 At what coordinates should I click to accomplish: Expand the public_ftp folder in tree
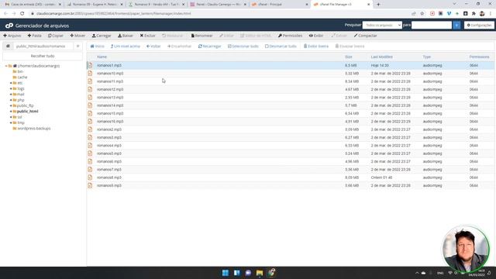click(11, 106)
